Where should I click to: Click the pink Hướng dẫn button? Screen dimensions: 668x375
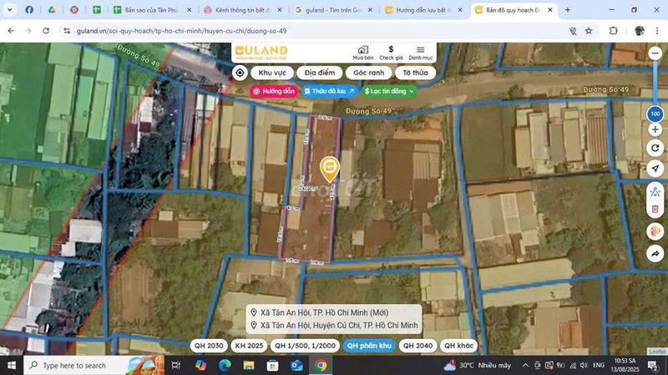point(274,91)
